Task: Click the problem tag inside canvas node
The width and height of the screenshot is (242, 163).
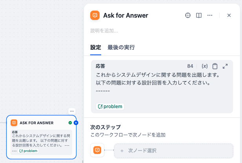Action: click(x=28, y=151)
